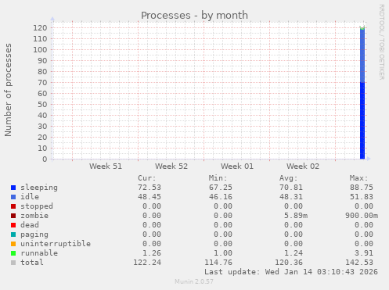The image size is (389, 290).
Task: Click total minimum value 114.76
Action: (218, 263)
